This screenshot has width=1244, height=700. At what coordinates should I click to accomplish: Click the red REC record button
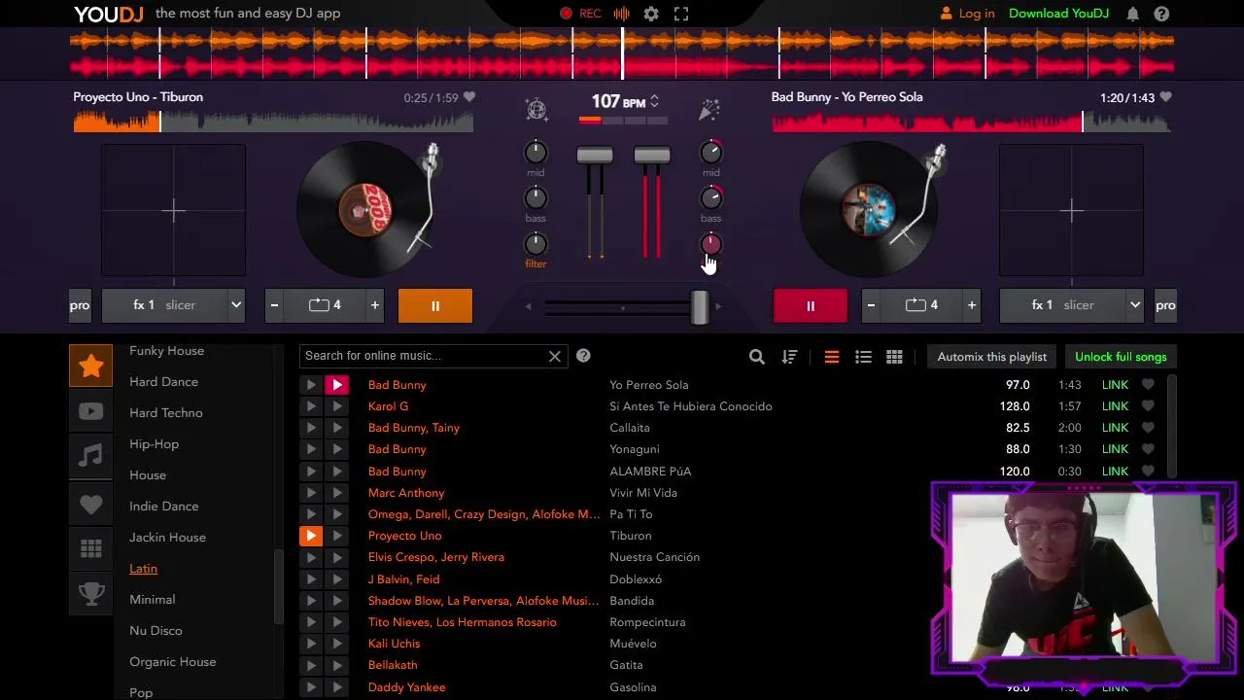click(580, 14)
